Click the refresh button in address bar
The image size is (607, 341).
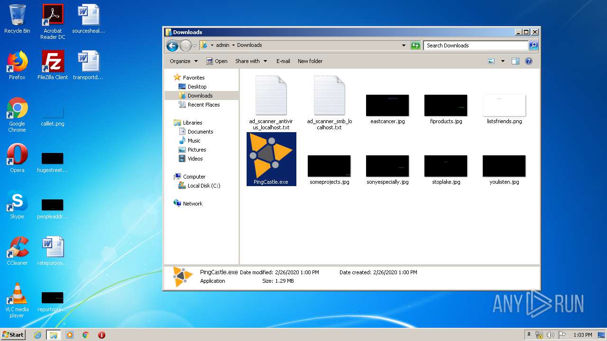pyautogui.click(x=415, y=45)
